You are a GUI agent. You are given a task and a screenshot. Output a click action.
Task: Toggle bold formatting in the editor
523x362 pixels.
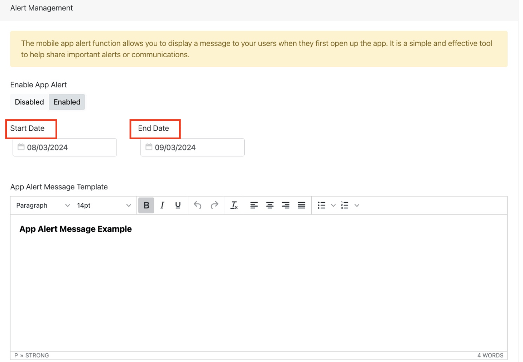click(146, 206)
